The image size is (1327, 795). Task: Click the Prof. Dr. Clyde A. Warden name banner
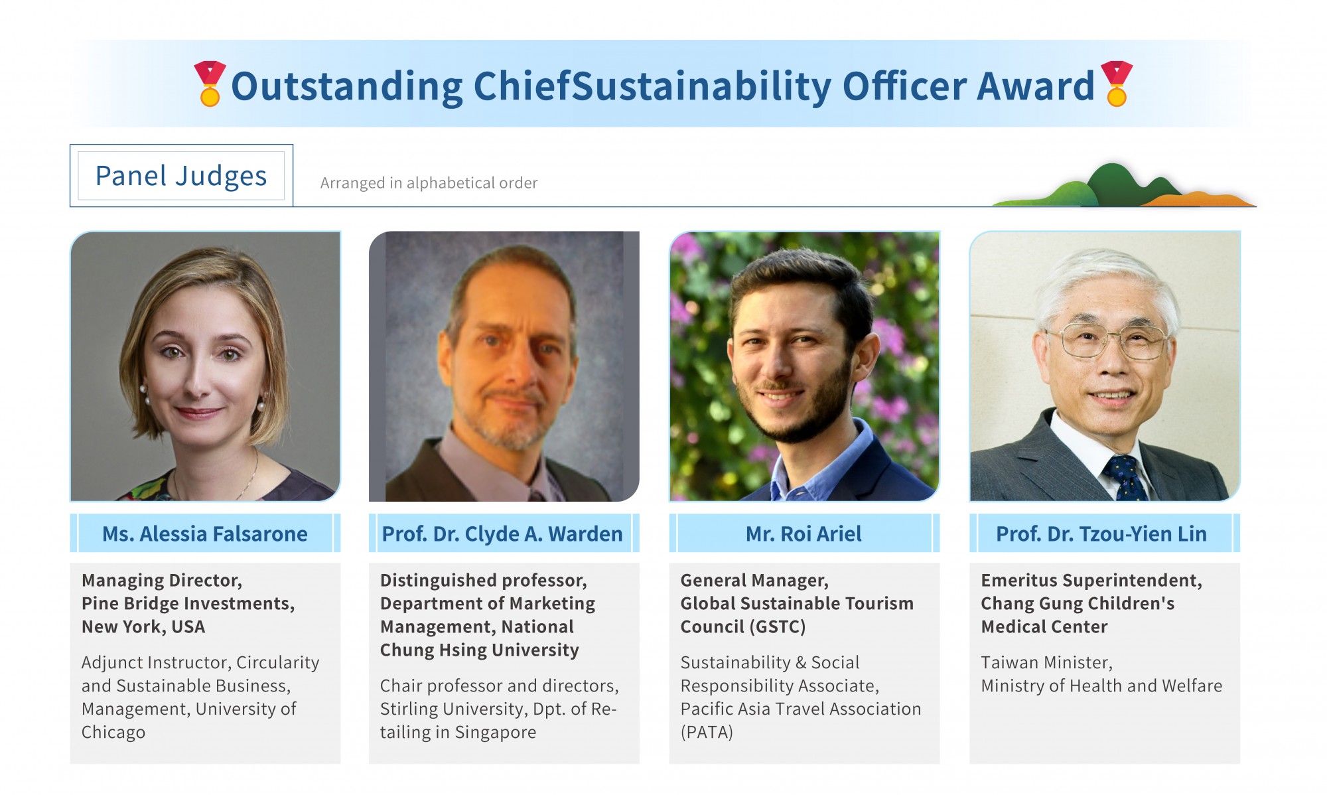pyautogui.click(x=504, y=534)
